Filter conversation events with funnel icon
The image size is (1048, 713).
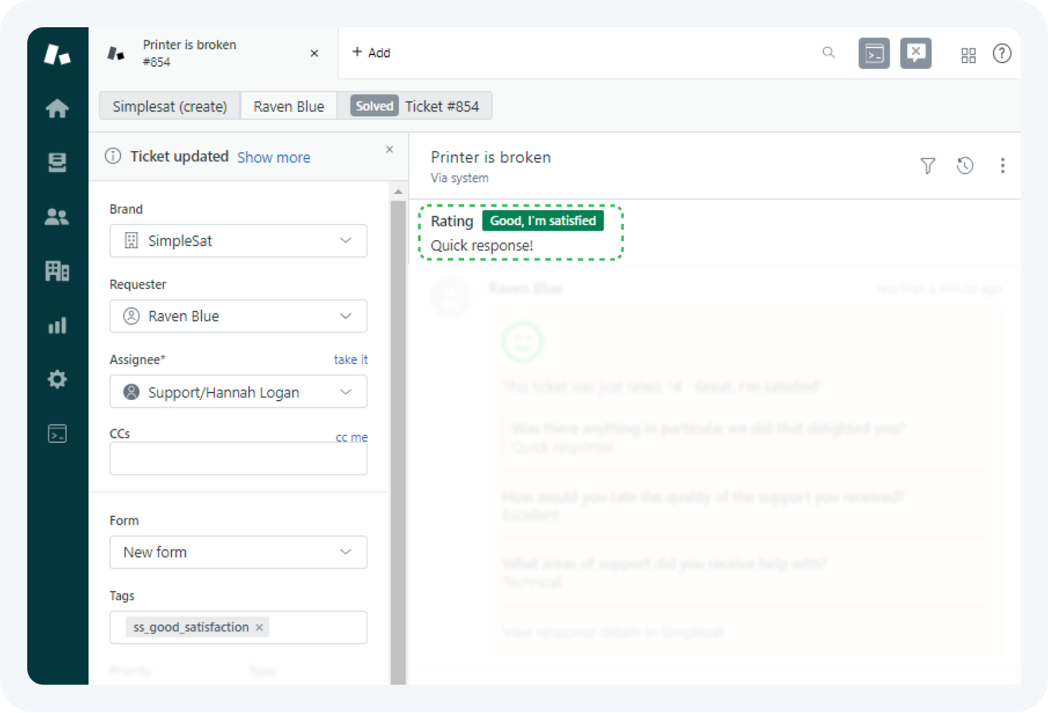click(x=928, y=165)
